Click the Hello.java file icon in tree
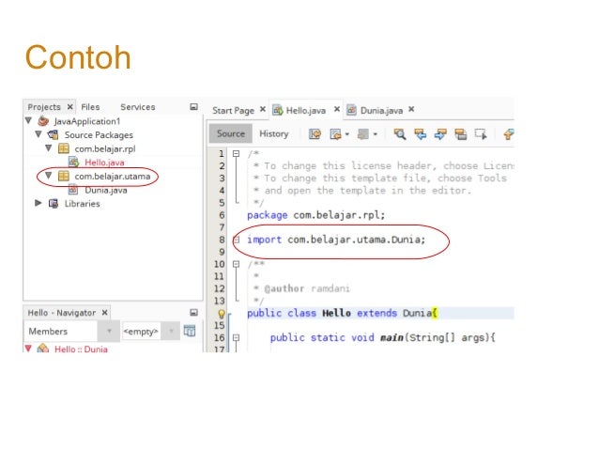The width and height of the screenshot is (599, 450). point(73,163)
